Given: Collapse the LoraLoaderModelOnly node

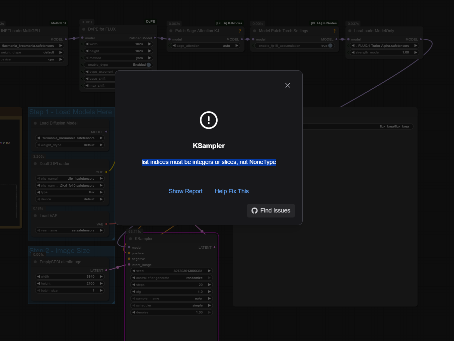Looking at the screenshot, I should [x=350, y=31].
